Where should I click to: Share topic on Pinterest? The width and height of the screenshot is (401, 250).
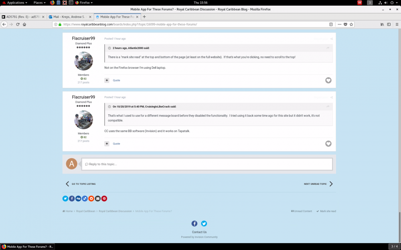tap(104, 198)
